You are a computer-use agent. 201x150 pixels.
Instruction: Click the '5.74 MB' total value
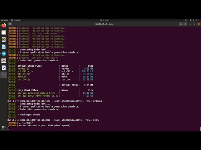tap(89, 85)
